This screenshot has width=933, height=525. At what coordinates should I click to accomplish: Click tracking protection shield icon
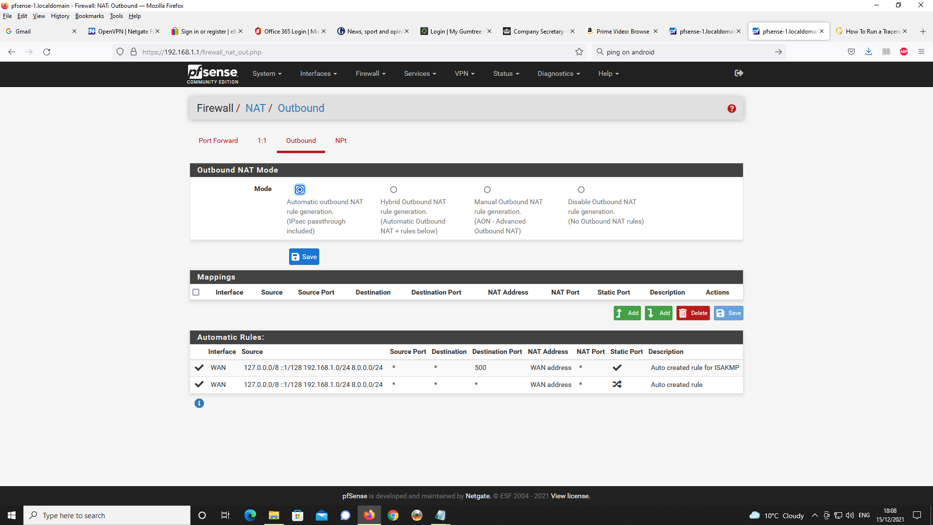[120, 52]
